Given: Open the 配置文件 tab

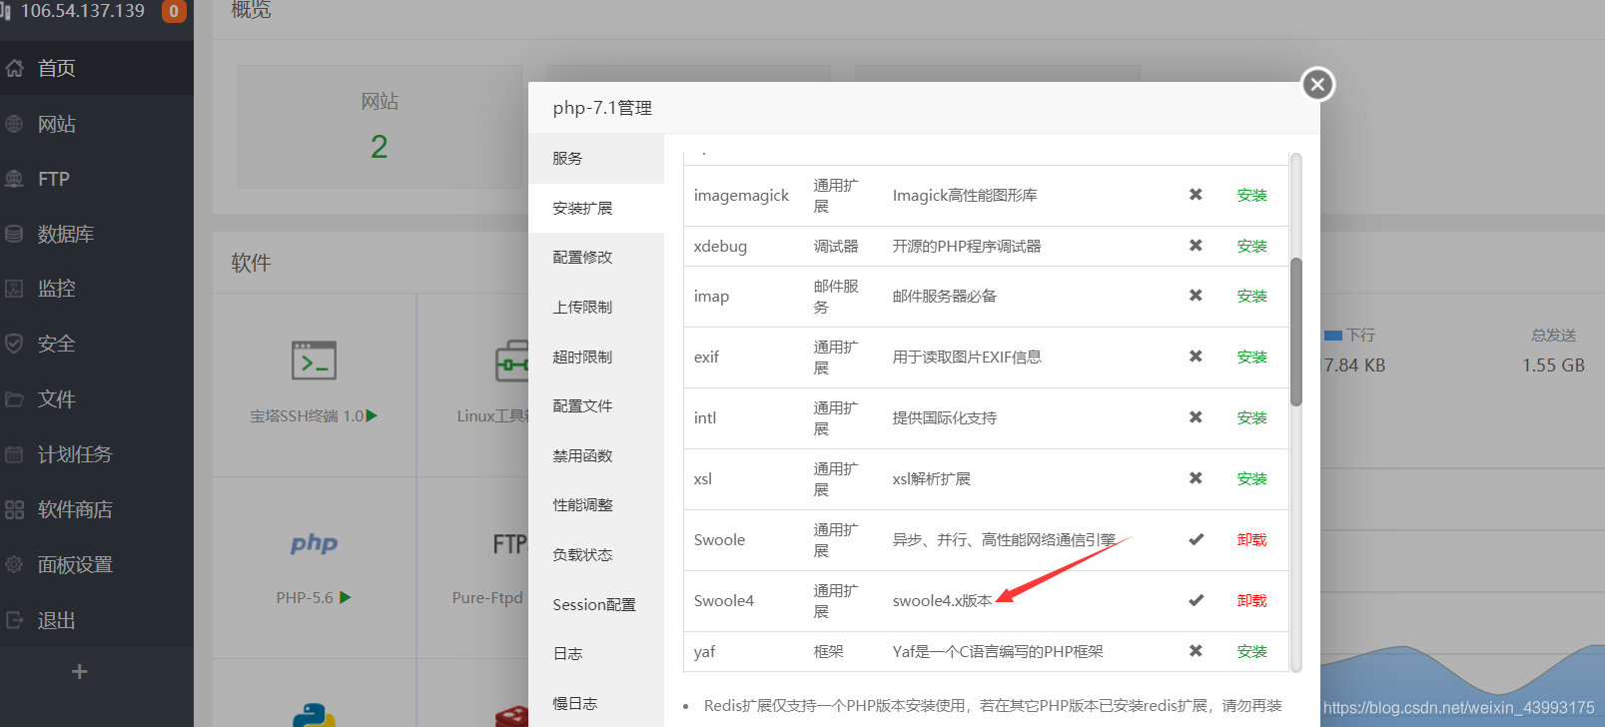Looking at the screenshot, I should pyautogui.click(x=596, y=405).
